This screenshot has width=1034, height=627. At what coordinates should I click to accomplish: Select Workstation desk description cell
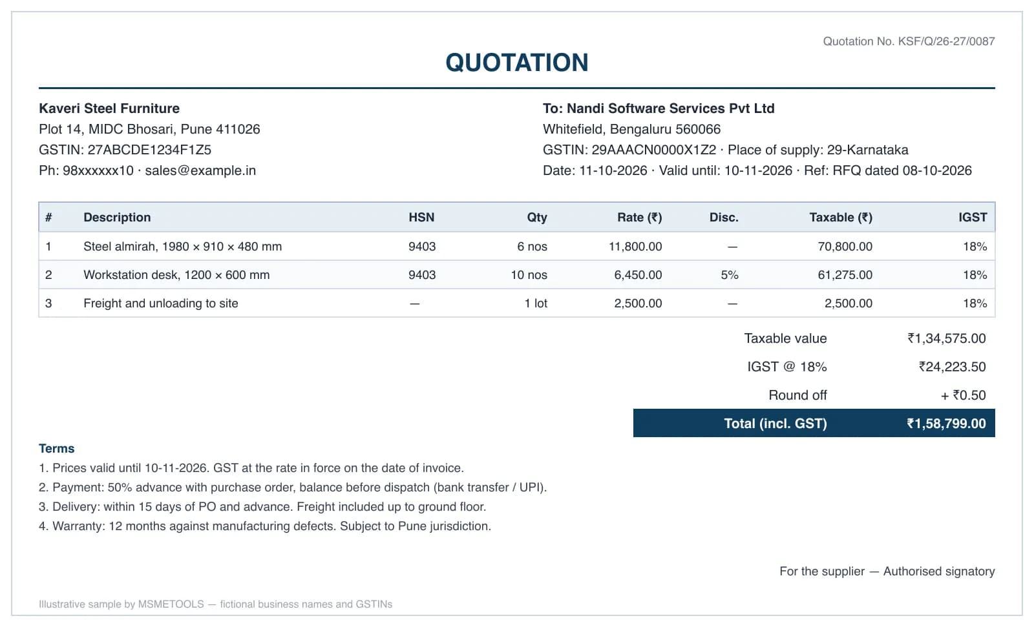tap(176, 275)
